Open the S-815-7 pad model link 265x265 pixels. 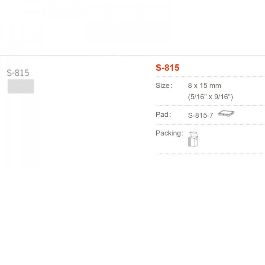(200, 116)
